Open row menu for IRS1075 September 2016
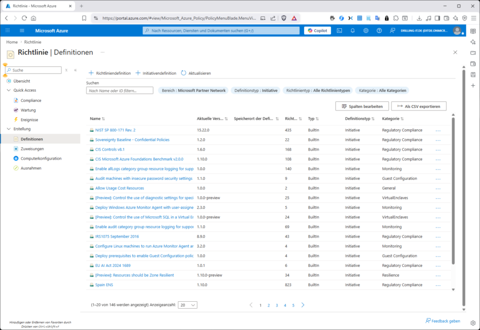 438,237
